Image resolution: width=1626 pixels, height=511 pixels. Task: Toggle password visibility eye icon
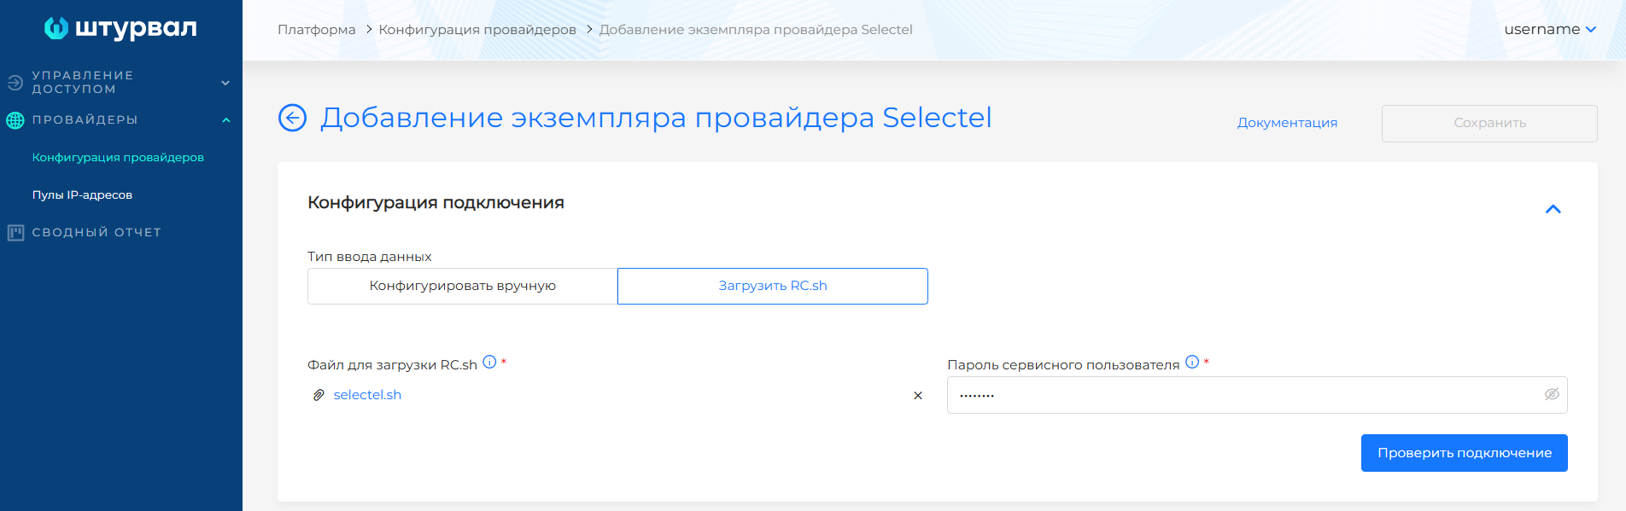[1552, 394]
